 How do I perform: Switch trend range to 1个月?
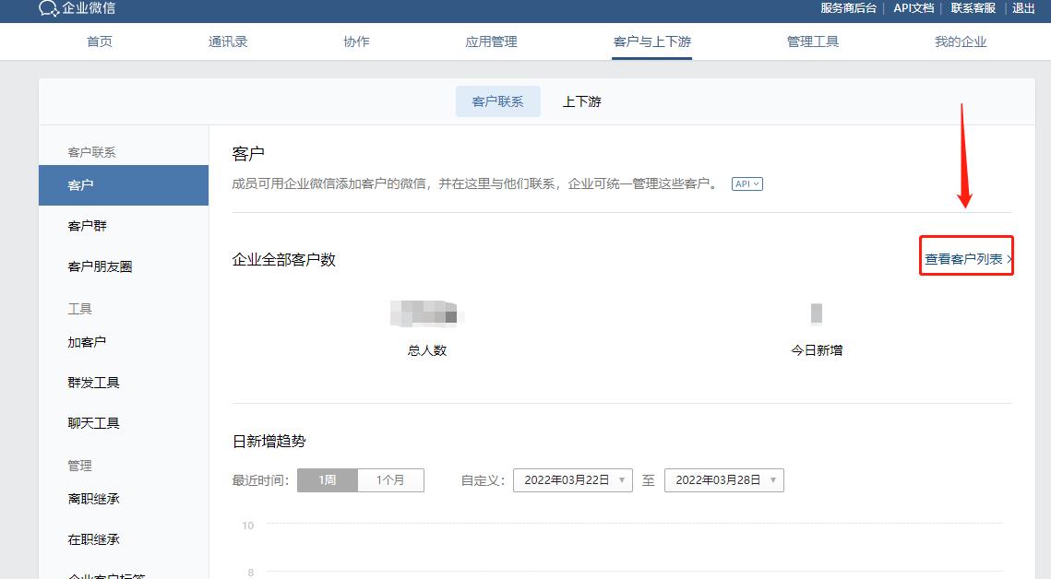(390, 479)
